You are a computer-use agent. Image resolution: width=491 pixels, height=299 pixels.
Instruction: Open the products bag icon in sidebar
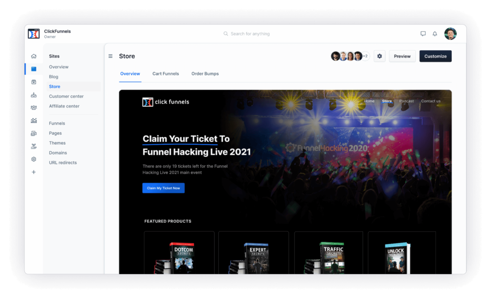34,82
